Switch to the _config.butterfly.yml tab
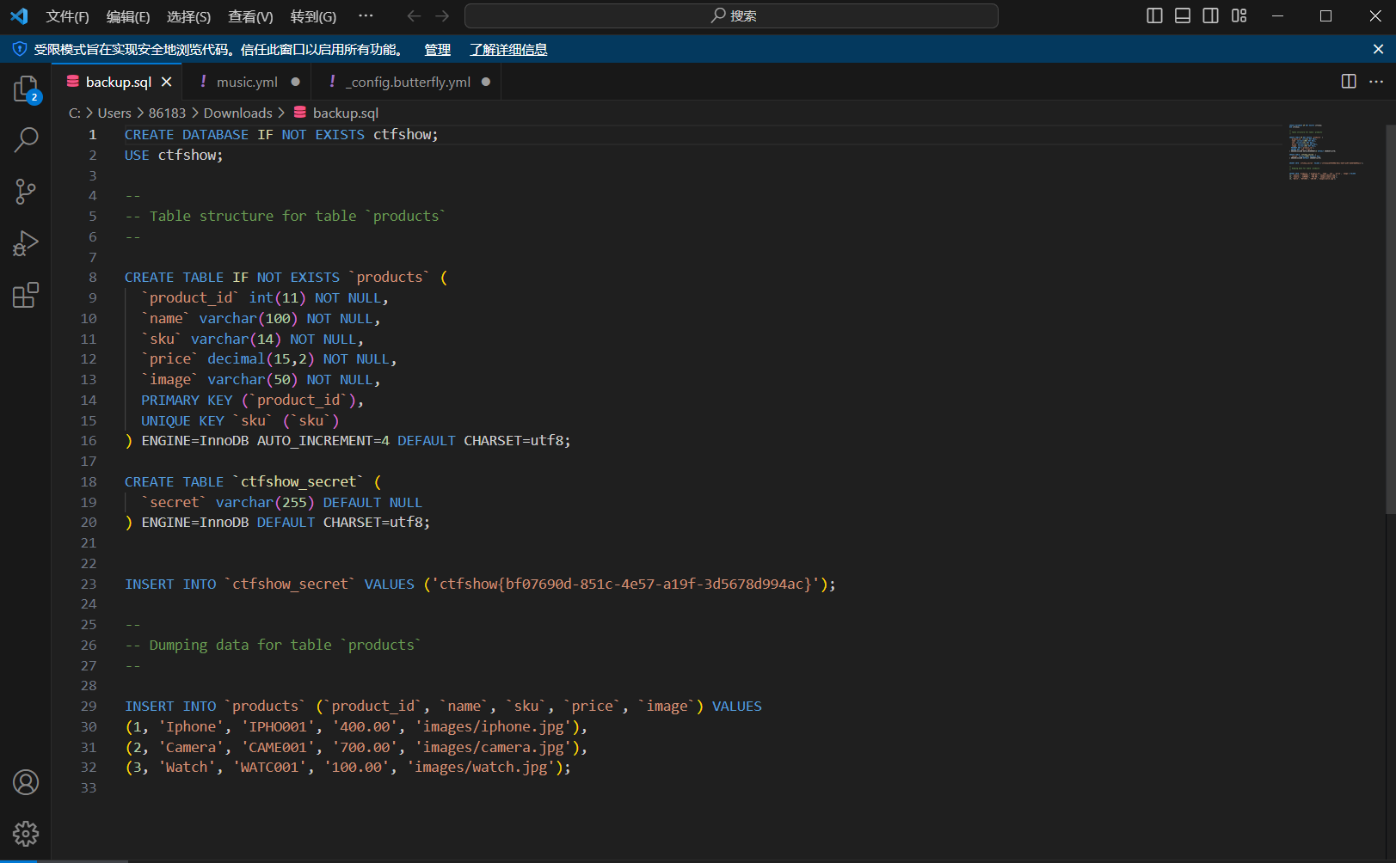 (408, 82)
